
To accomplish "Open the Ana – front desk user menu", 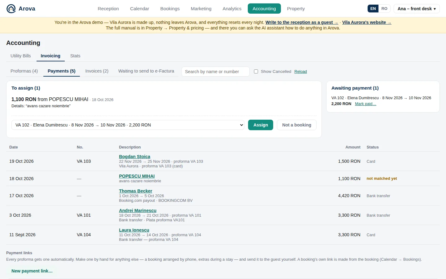I will pos(417,9).
